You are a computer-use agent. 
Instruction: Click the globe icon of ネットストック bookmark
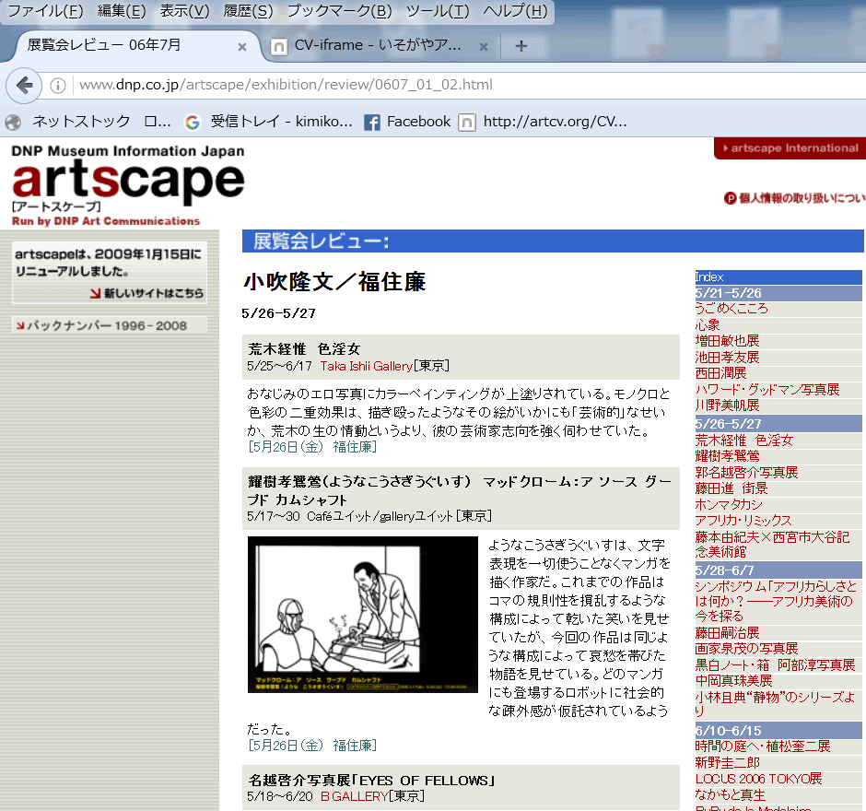click(x=13, y=122)
